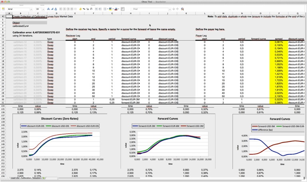Click the find next down arrow
This screenshot has width=307, height=182.
[x=173, y=9]
